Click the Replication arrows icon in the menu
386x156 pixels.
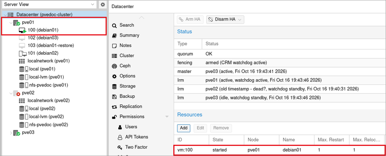pyautogui.click(x=114, y=107)
